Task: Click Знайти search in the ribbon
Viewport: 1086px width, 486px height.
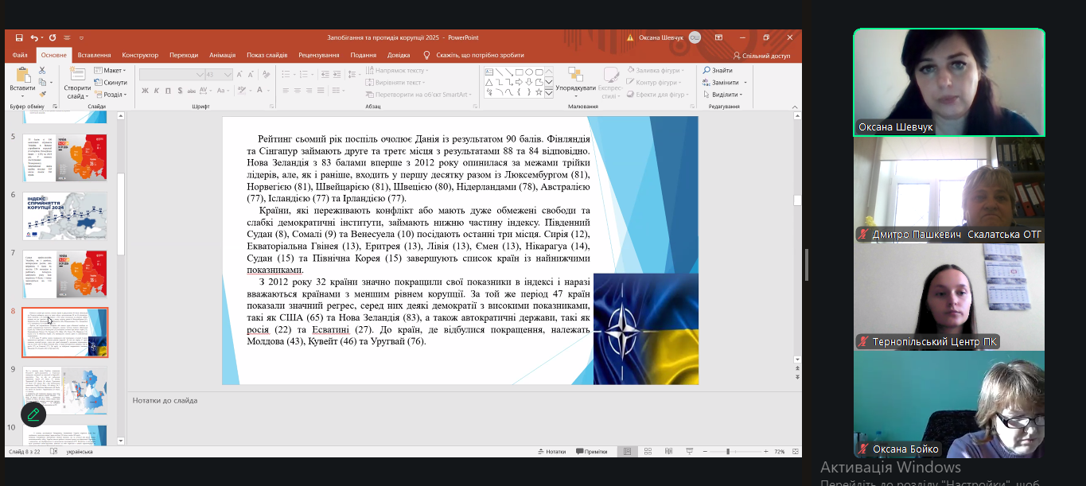Action: 718,71
